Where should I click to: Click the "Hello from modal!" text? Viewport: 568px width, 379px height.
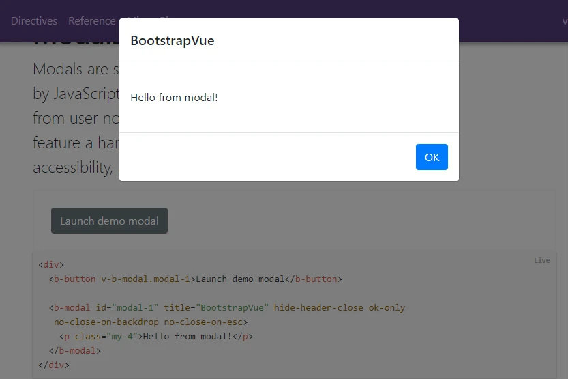coord(174,97)
